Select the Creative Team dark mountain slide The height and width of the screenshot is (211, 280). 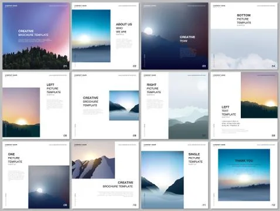pyautogui.click(x=175, y=36)
